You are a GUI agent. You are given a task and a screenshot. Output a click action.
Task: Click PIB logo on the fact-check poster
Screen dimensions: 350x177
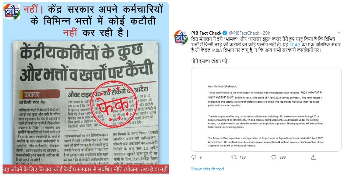(12, 11)
